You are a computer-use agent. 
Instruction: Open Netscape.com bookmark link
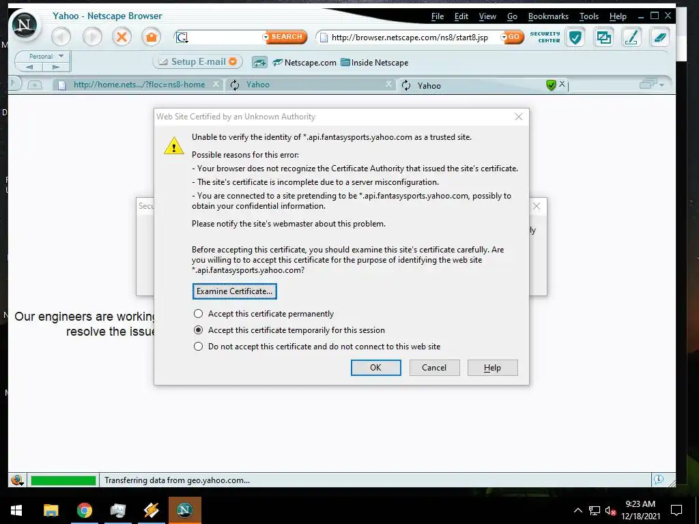pyautogui.click(x=304, y=63)
